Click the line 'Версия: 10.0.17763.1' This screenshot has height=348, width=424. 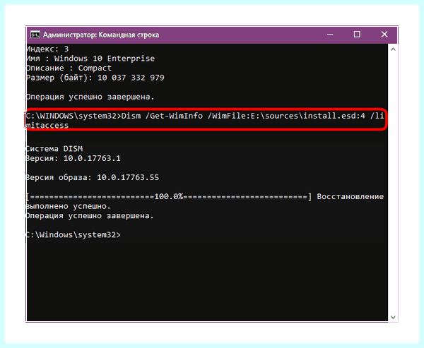click(73, 158)
